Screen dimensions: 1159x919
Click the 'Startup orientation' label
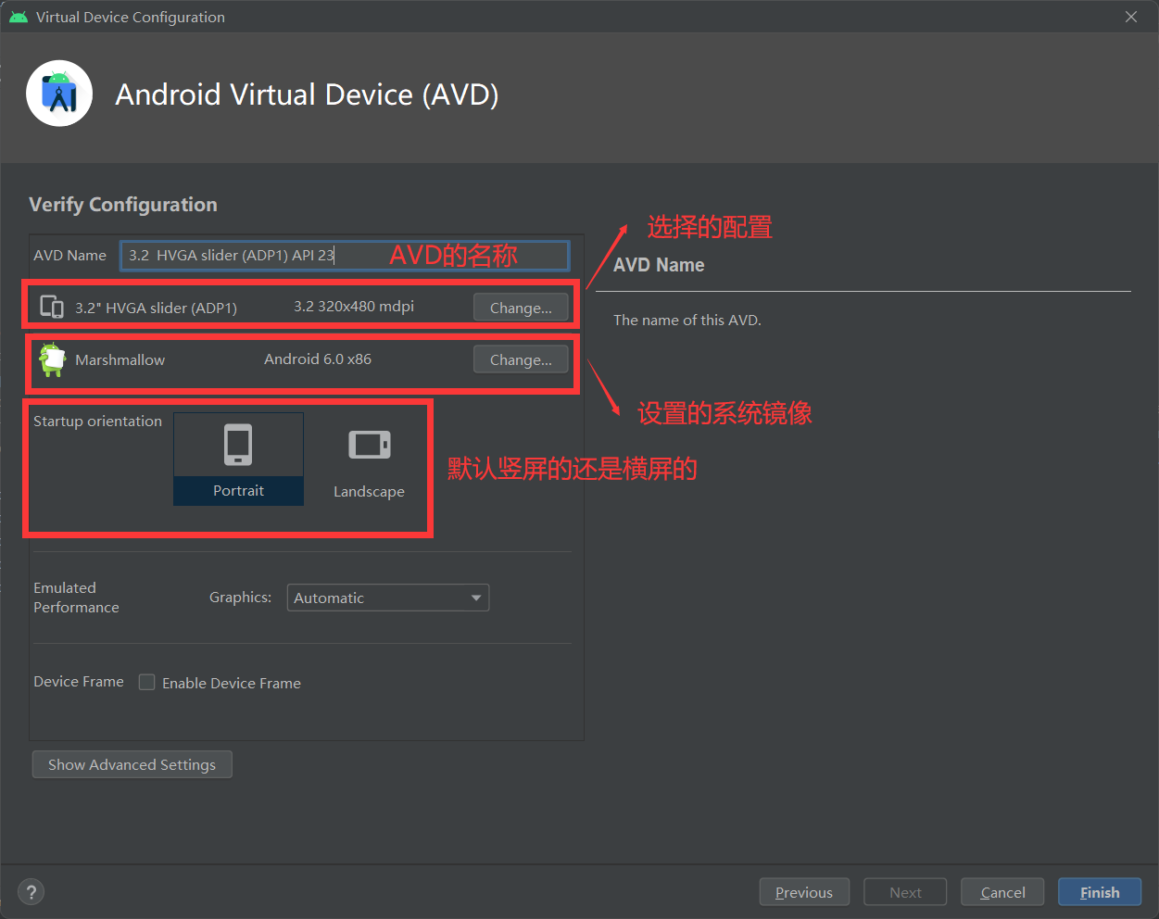point(97,421)
